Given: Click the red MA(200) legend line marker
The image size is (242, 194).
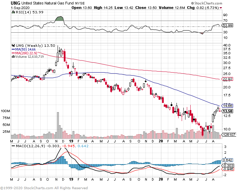Looking at the screenshot, I should [x=13, y=53].
